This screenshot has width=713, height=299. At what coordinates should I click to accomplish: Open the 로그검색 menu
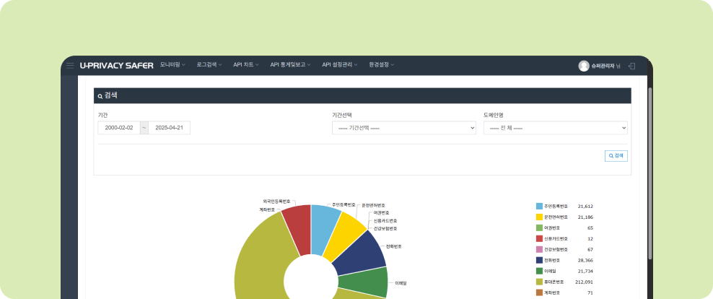point(209,65)
